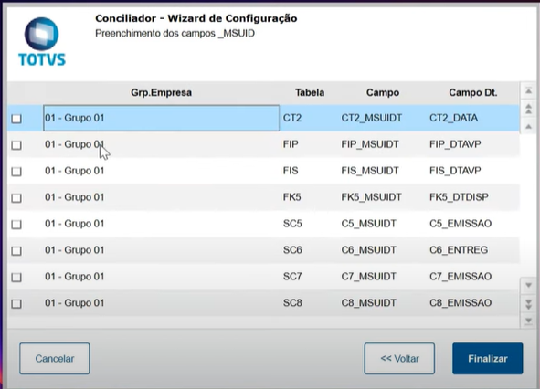Image resolution: width=540 pixels, height=389 pixels.
Task: Check the CT2 table row checkbox
Action: (16, 119)
